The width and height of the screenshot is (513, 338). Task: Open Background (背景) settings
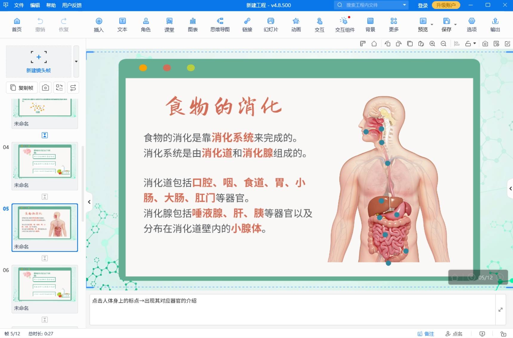click(x=370, y=24)
